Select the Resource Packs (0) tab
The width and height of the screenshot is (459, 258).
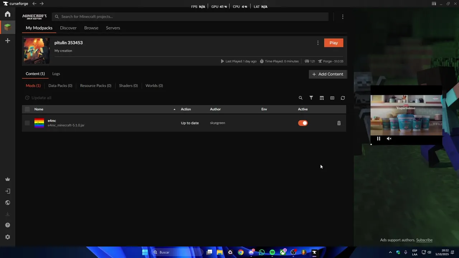pos(96,86)
